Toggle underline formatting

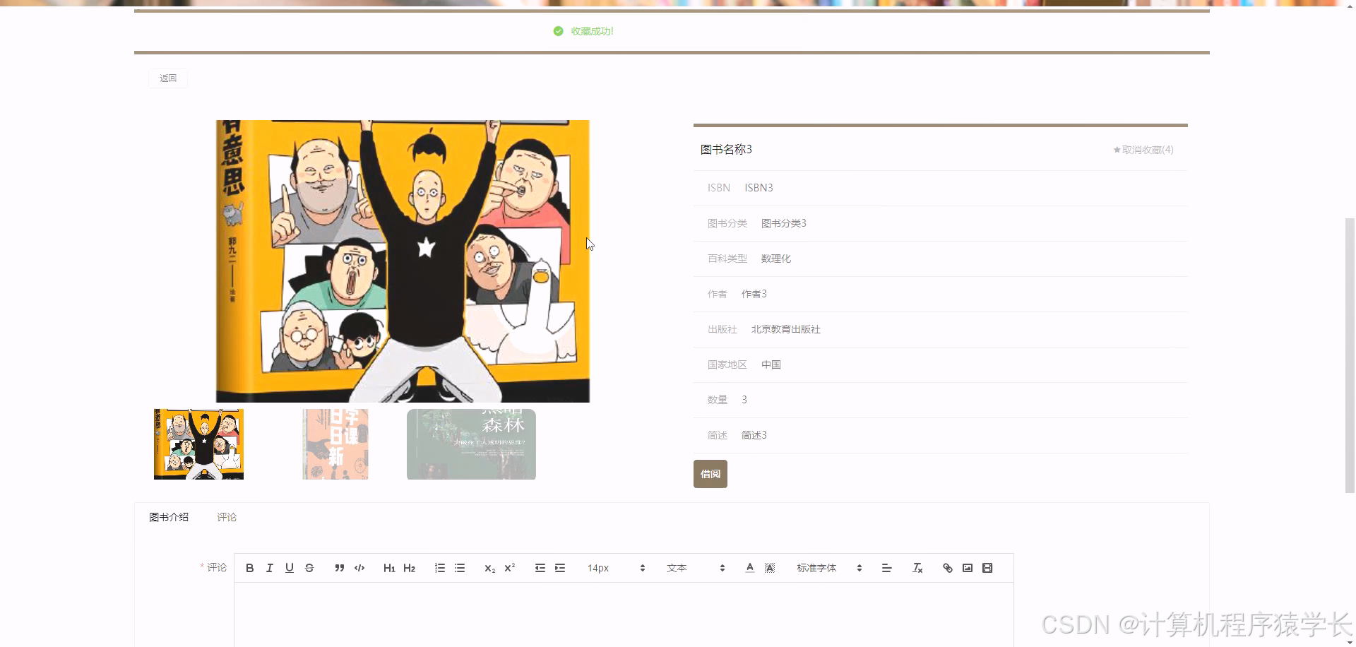pos(289,567)
